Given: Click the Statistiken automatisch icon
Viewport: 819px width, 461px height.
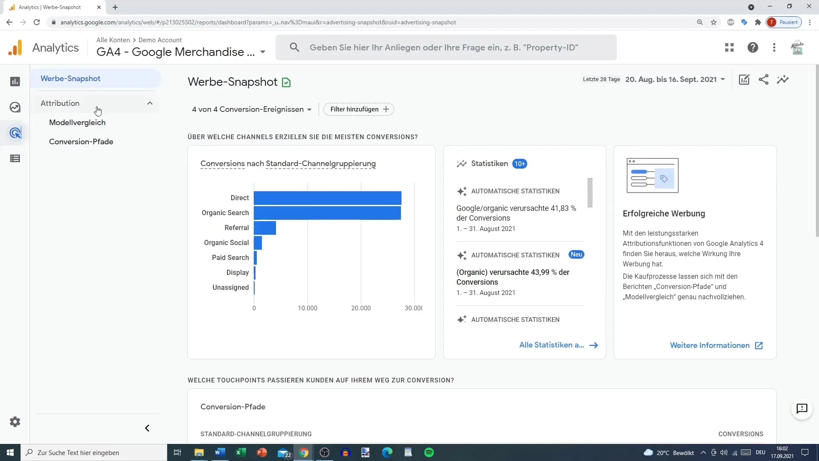Looking at the screenshot, I should [x=461, y=191].
